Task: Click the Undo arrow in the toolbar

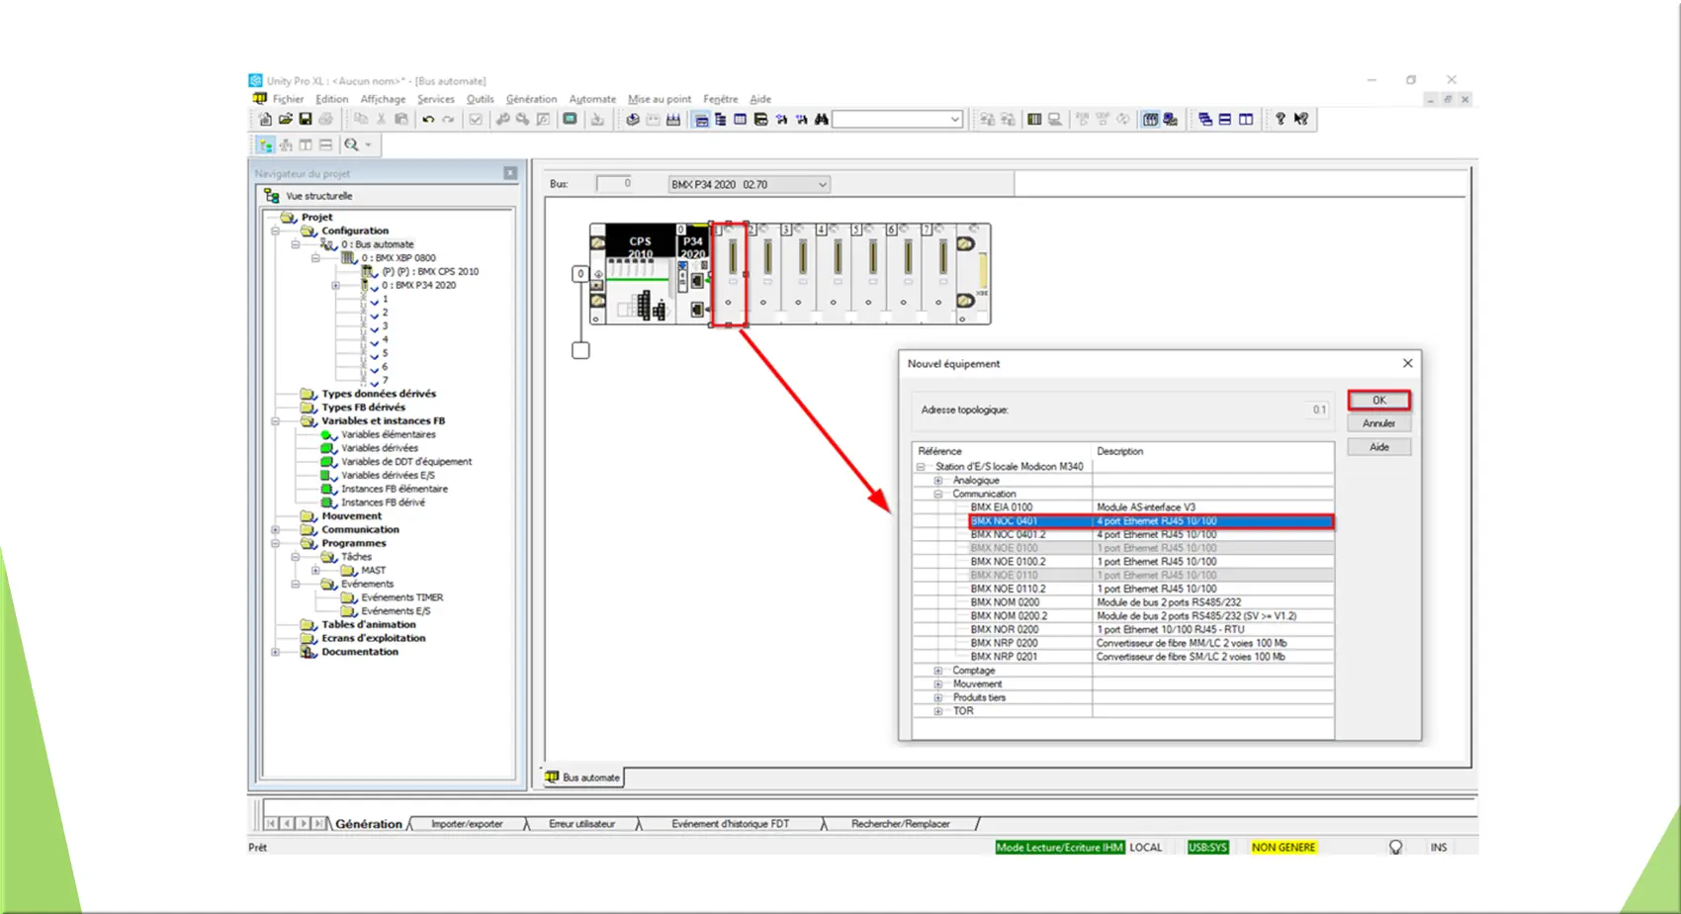Action: coord(428,120)
